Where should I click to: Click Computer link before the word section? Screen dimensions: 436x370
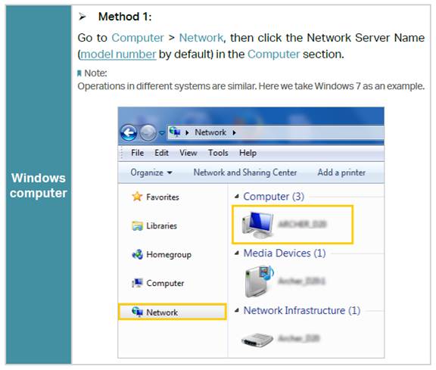(x=273, y=54)
